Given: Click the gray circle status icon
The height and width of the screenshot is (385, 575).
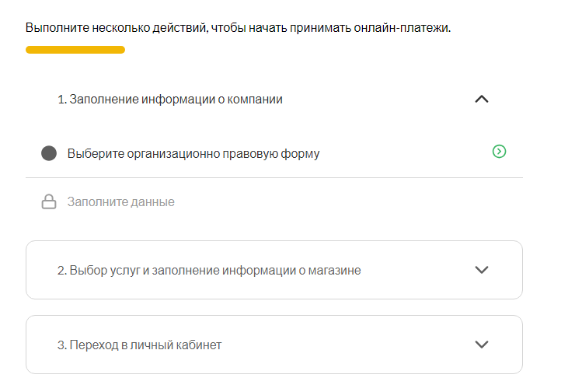Looking at the screenshot, I should (x=49, y=153).
